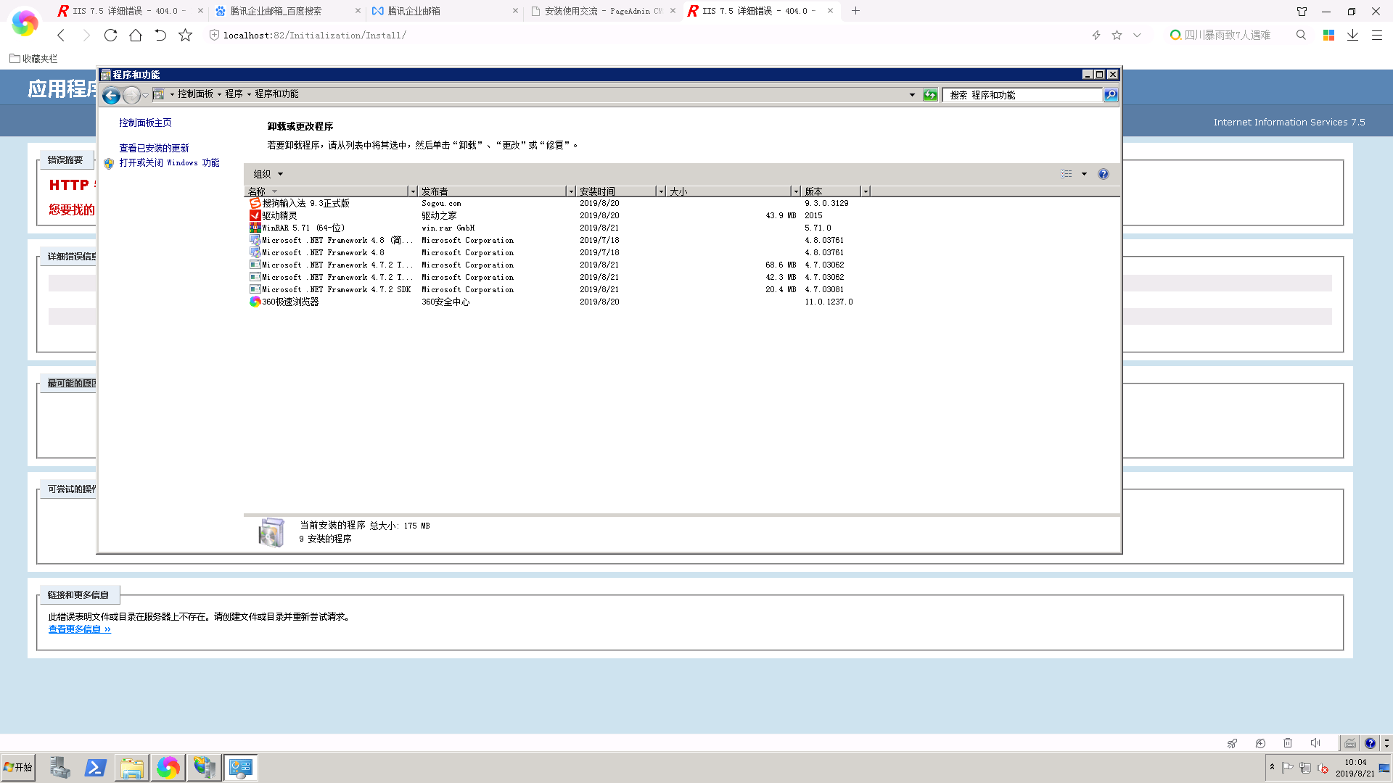Image resolution: width=1393 pixels, height=783 pixels.
Task: Click the 360 browser taskbar icon
Action: pos(168,767)
